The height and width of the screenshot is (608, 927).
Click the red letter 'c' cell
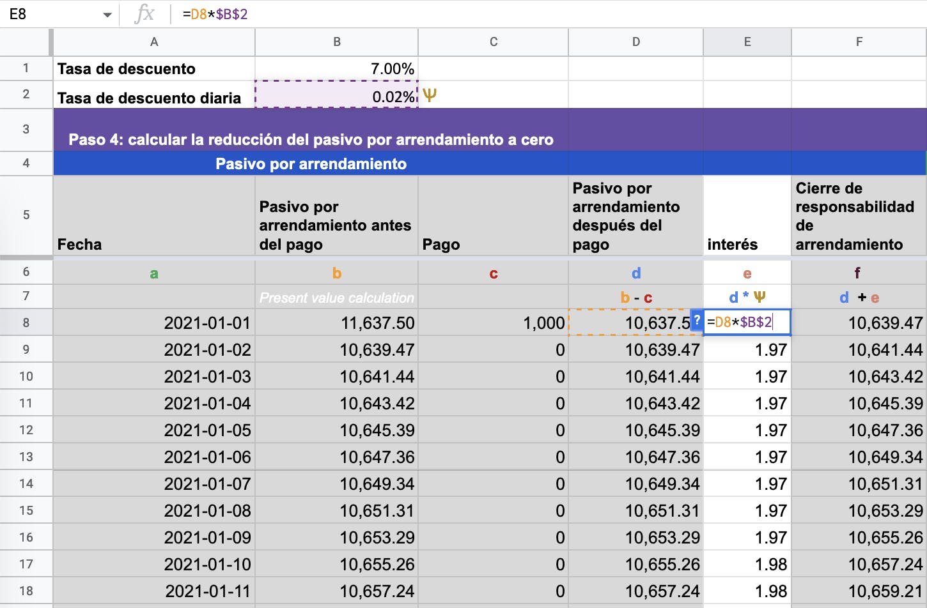click(x=494, y=273)
